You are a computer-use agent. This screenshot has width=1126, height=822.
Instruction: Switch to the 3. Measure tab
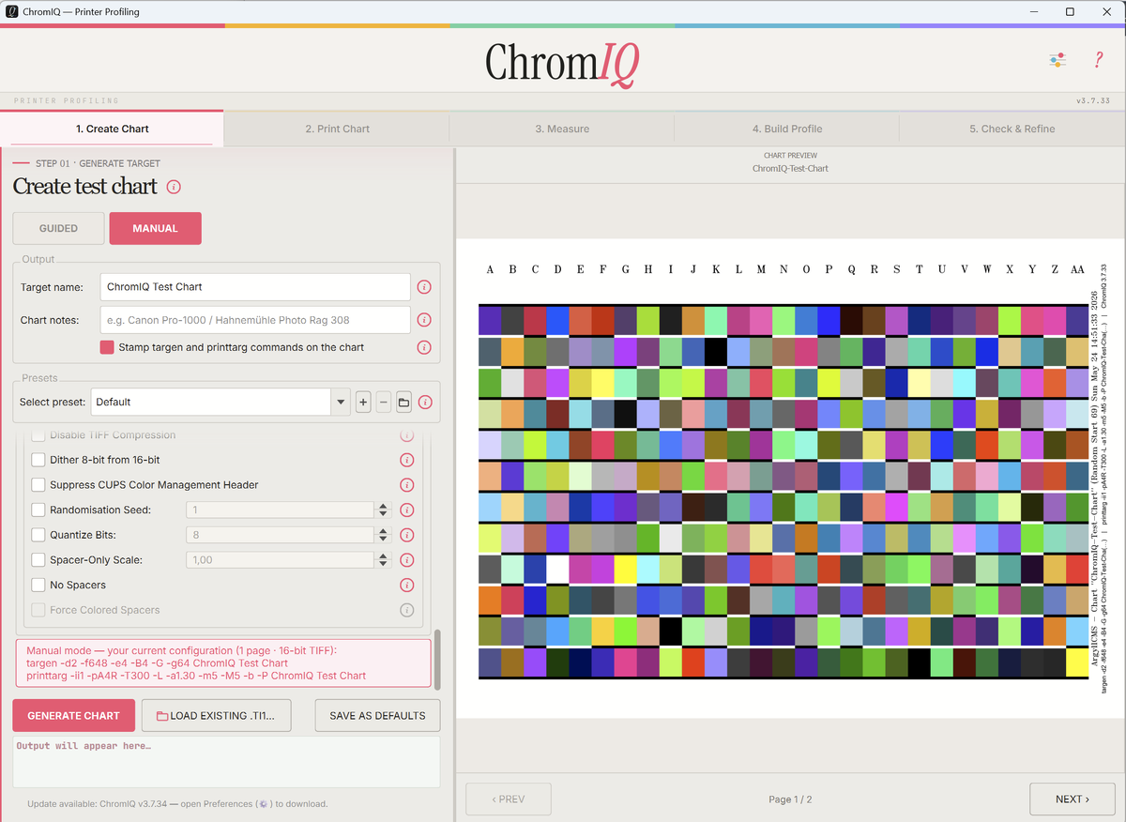point(562,129)
